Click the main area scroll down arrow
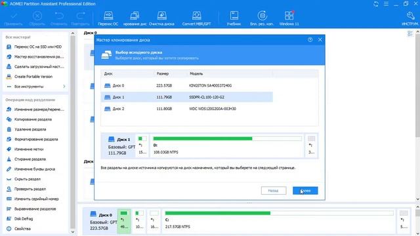Viewport: 420px width, 236px height. click(417, 199)
